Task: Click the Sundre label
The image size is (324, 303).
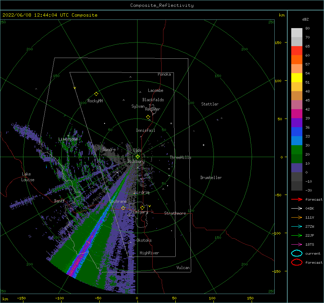Action: click(x=109, y=149)
